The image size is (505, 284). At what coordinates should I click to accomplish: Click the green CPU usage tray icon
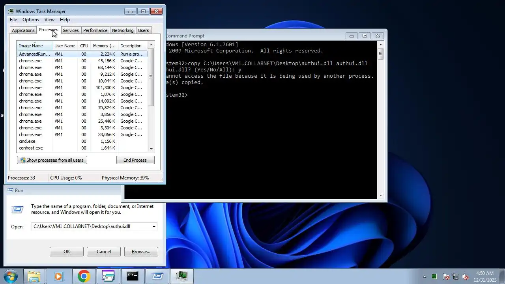(x=434, y=277)
